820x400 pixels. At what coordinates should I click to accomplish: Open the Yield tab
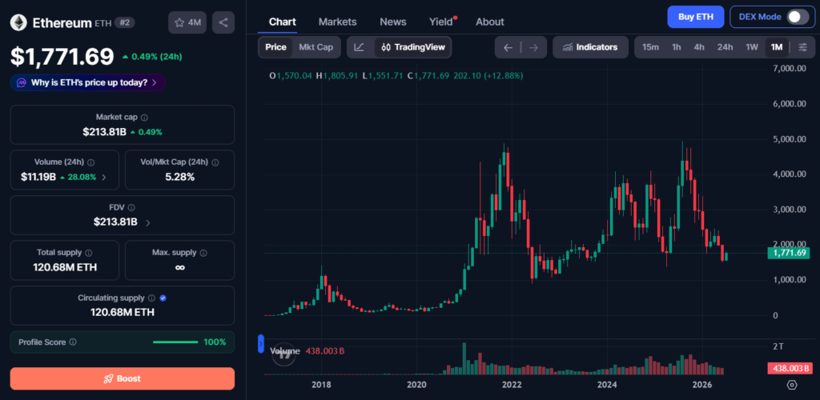(x=441, y=22)
